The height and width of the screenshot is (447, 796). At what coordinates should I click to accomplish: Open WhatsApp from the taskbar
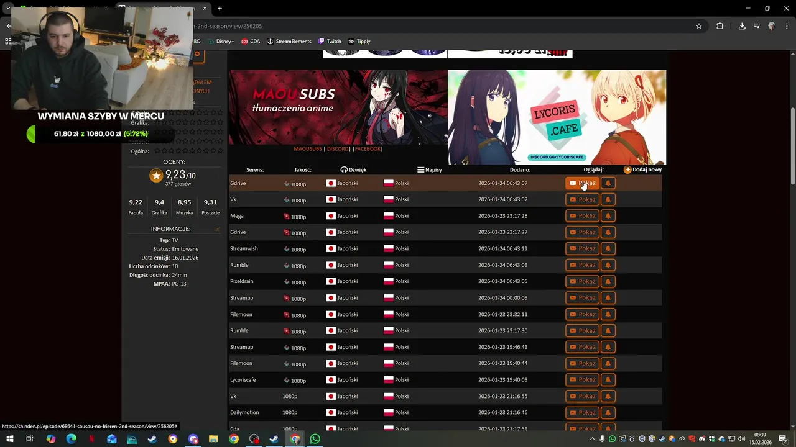[x=315, y=439]
